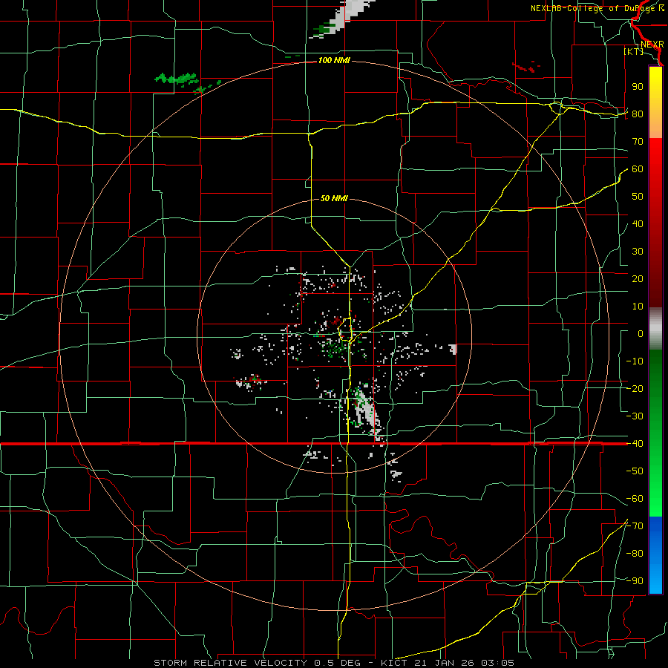The image size is (668, 668).
Task: Click the 03:05 timestamp in caption
Action: click(497, 663)
